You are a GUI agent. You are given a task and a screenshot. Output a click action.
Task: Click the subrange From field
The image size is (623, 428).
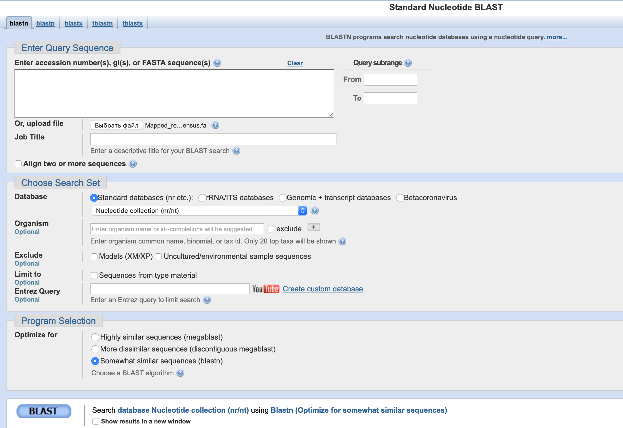[391, 80]
